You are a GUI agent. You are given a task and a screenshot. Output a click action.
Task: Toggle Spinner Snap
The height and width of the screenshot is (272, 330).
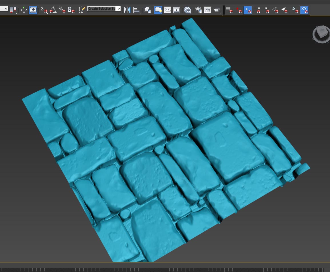(71, 10)
